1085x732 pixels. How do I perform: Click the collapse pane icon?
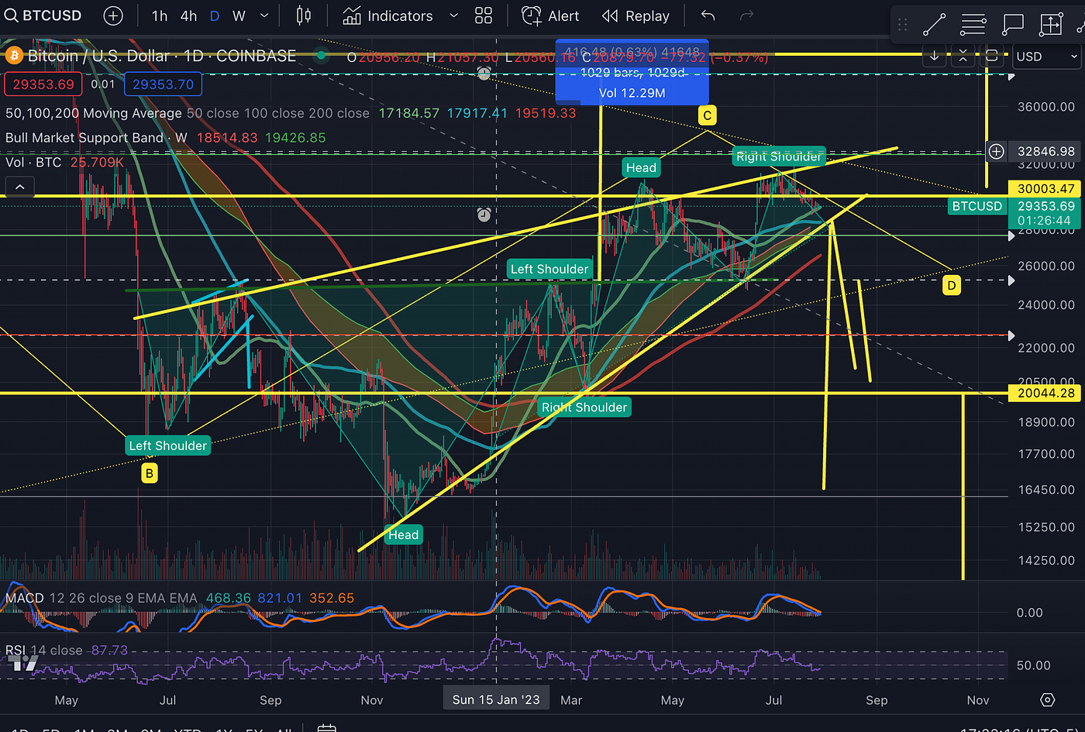coord(963,56)
